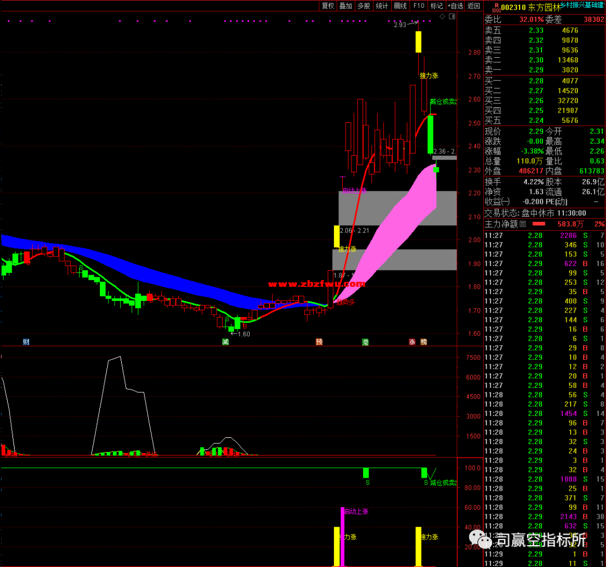This screenshot has height=567, width=606.
Task: Open the 叠加 overlay option
Action: click(x=346, y=6)
